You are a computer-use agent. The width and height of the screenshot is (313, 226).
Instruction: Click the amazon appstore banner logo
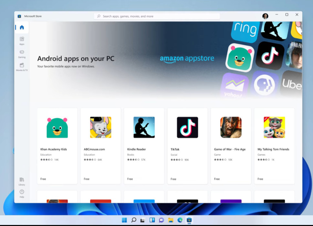click(x=187, y=59)
